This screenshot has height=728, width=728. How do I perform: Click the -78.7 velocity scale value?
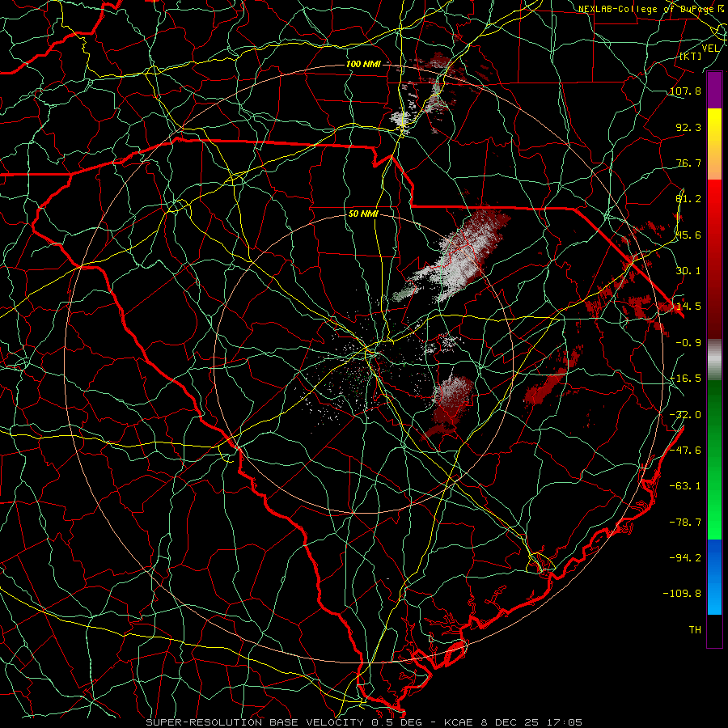click(685, 523)
